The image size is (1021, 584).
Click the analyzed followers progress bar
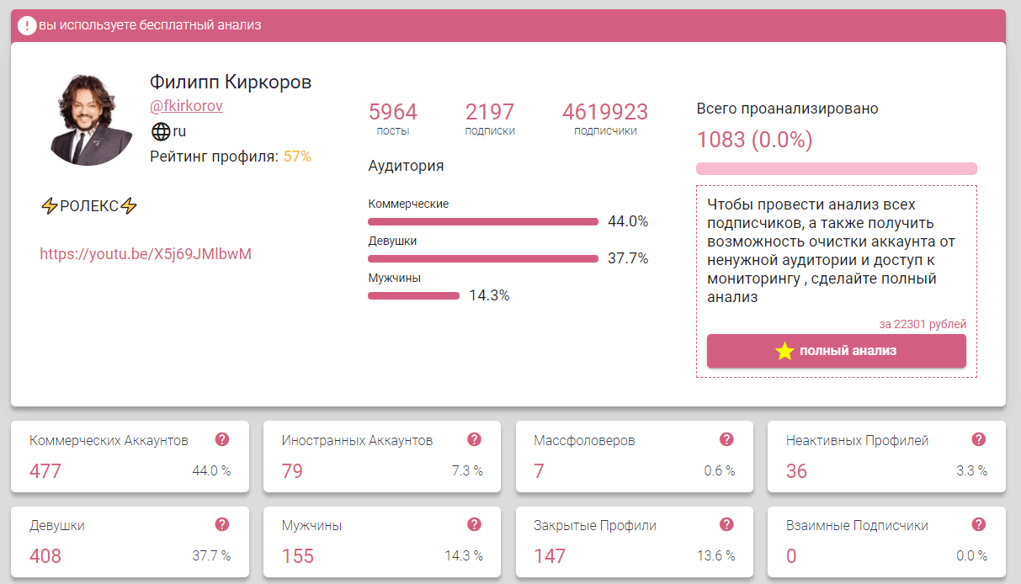pos(836,168)
